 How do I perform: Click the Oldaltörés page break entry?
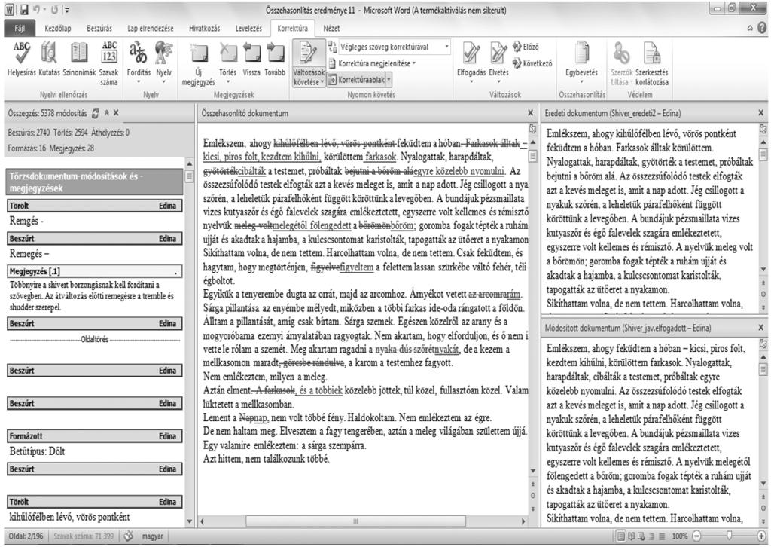pyautogui.click(x=95, y=339)
